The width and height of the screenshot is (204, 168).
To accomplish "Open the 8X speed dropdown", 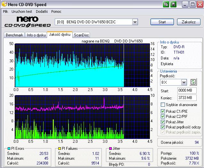I will (184, 82).
